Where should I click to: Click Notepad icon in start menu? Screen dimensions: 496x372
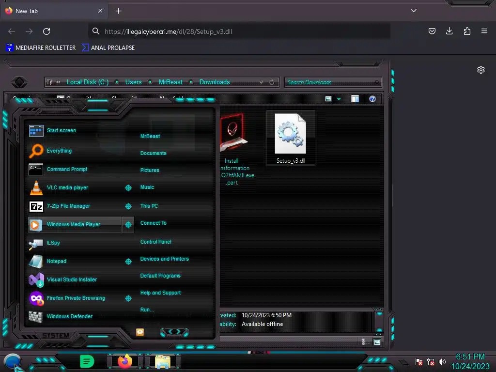[x=36, y=261]
